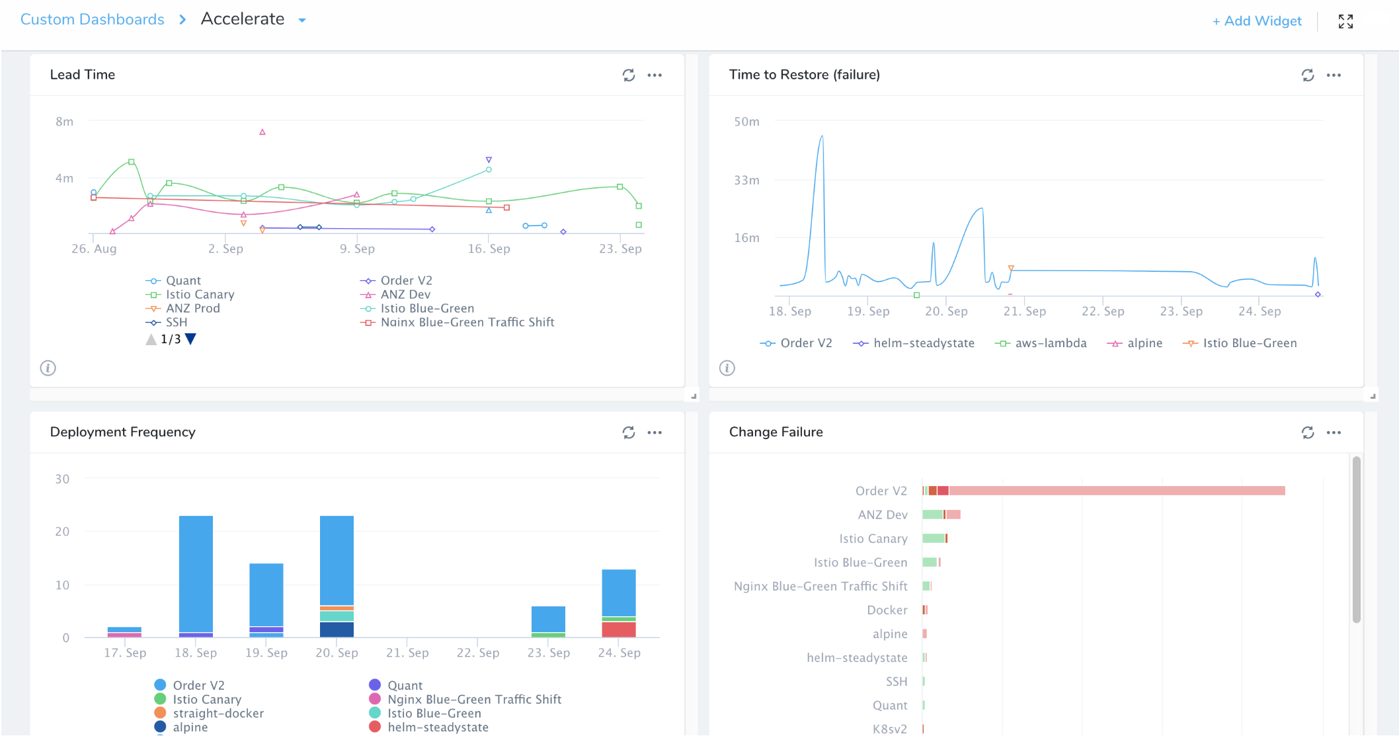Click the Time to Restore peak on 18. Sep

click(822, 137)
